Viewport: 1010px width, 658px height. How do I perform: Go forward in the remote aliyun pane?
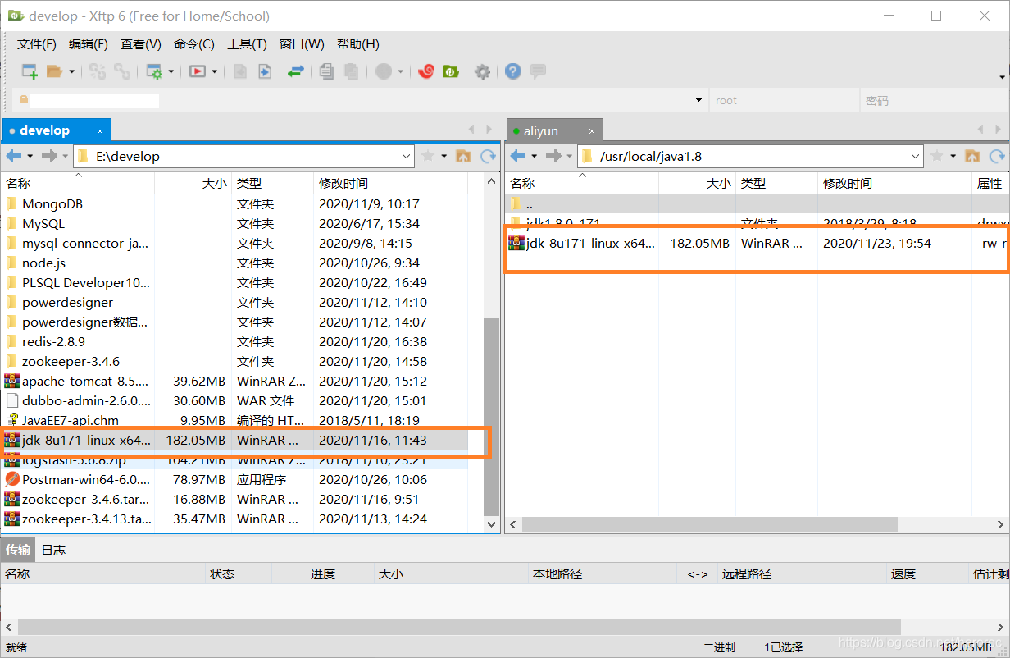(553, 156)
